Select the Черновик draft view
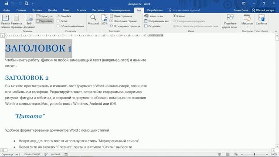 click(x=44, y=21)
